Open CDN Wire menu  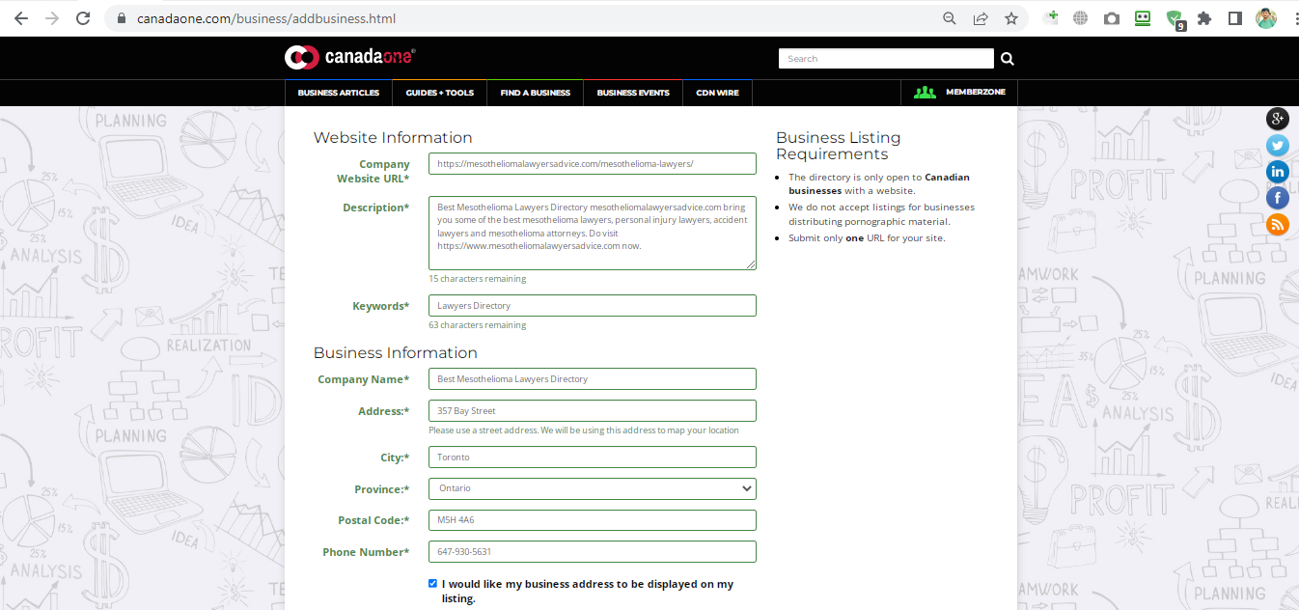tap(717, 93)
